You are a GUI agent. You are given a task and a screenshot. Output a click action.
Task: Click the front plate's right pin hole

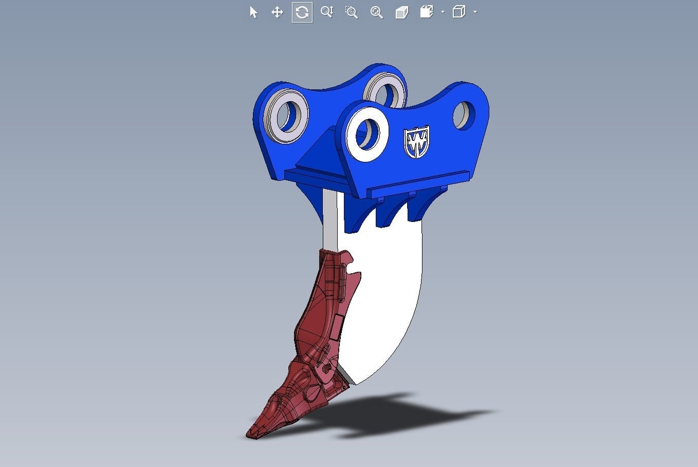point(463,115)
